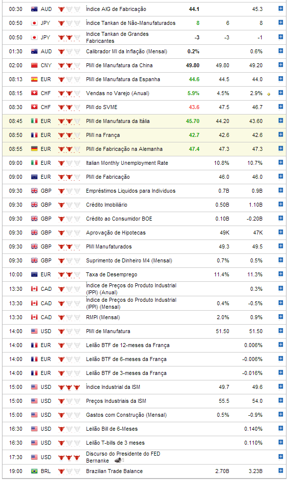This screenshot has height=481, width=288.
Task: Expand Leilão BTF de 6-meses da França row
Action: pyautogui.click(x=281, y=359)
